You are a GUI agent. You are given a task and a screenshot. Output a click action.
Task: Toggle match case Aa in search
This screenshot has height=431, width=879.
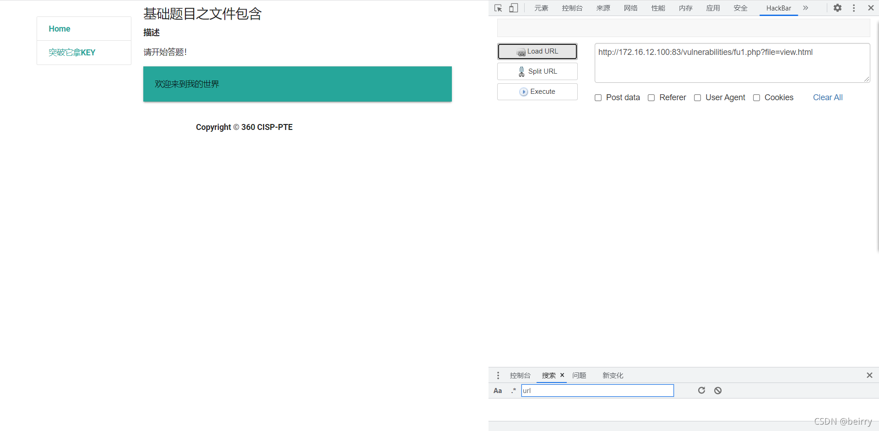coord(498,391)
